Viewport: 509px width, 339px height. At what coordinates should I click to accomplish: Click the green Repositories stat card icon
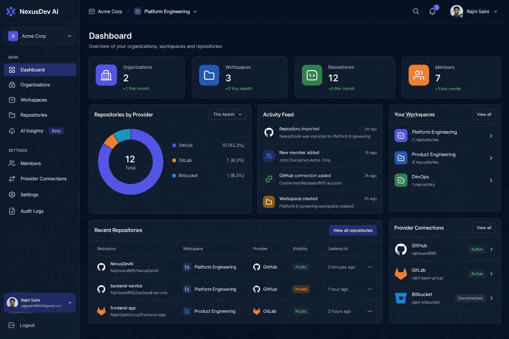pyautogui.click(x=312, y=75)
